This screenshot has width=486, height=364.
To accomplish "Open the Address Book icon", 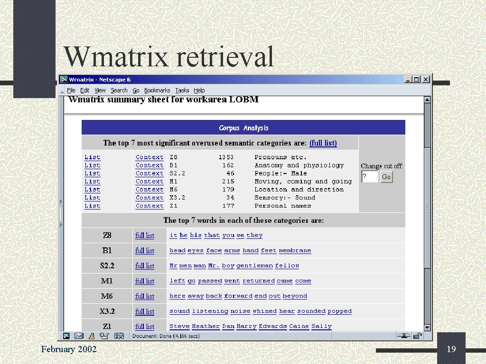I will (x=119, y=336).
